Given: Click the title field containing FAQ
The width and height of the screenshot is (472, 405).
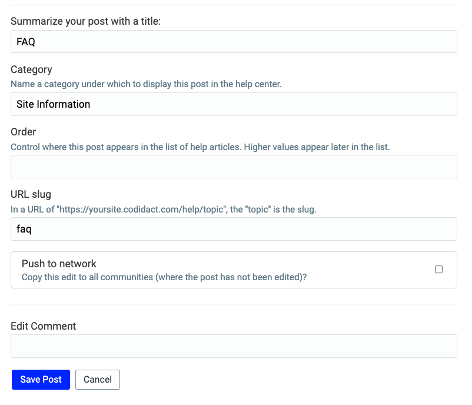Looking at the screenshot, I should click(234, 42).
